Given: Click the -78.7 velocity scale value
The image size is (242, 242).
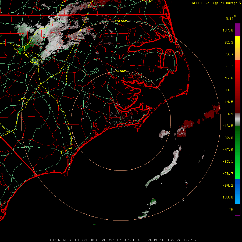Looking at the screenshot, I should coord(228,174).
